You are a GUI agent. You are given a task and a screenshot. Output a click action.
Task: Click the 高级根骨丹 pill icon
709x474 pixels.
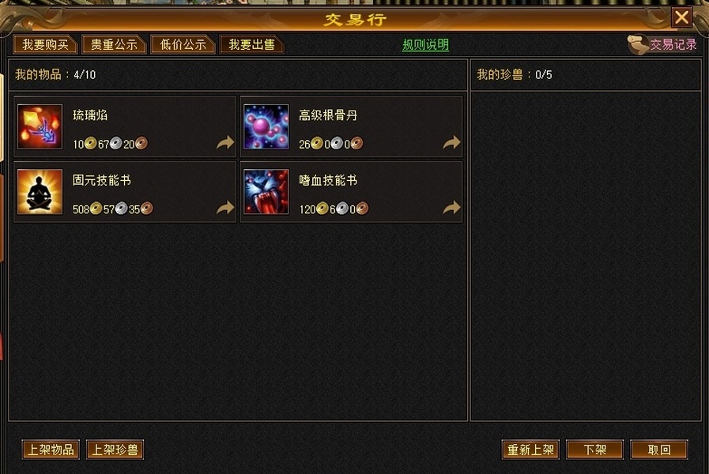click(x=266, y=126)
